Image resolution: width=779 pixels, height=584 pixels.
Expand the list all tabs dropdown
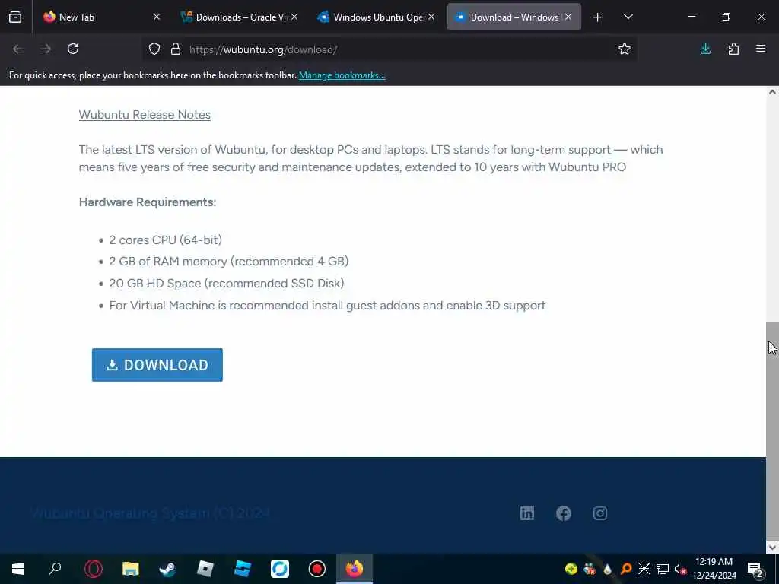628,17
